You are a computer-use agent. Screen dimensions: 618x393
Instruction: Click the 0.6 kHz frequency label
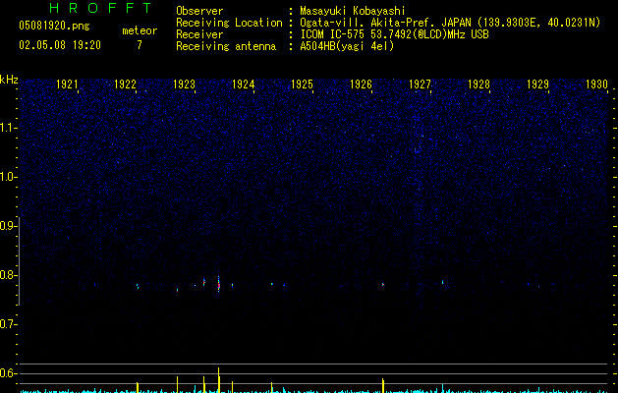click(x=8, y=373)
